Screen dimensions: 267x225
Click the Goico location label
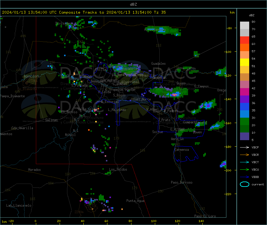point(181,83)
